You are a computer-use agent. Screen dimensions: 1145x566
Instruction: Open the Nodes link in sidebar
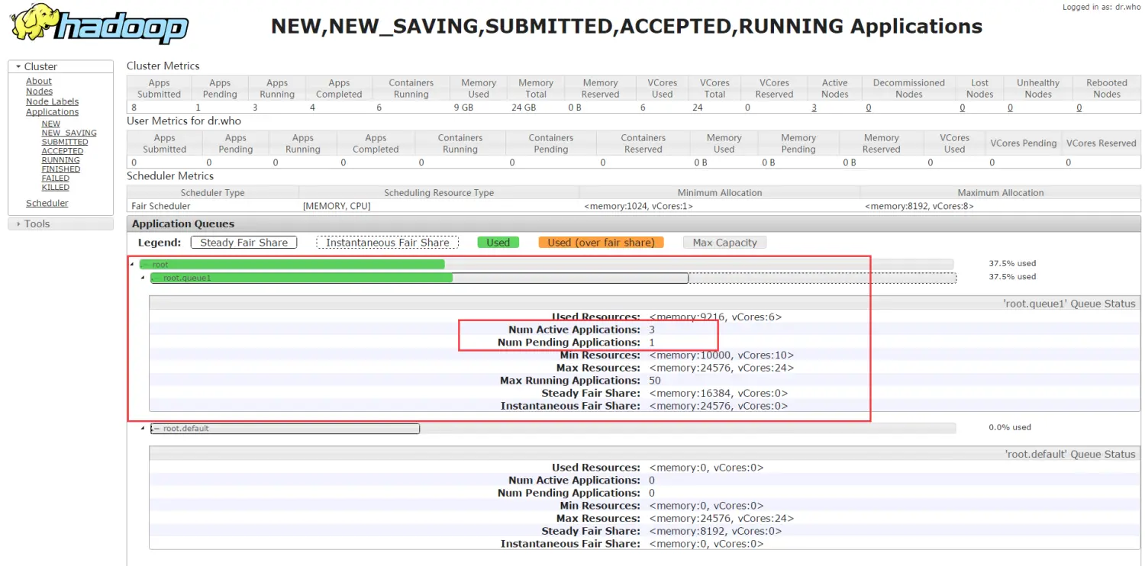pos(40,92)
